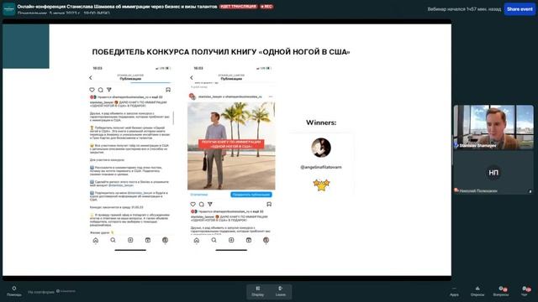
Task: Click heart icon below photo in right phone
Action: (193, 204)
